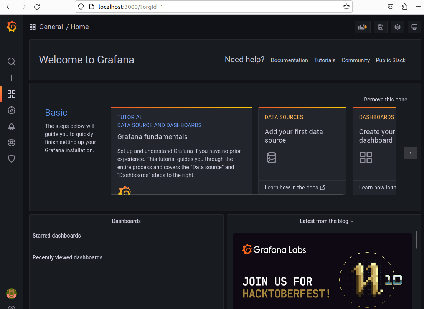The image size is (424, 309).
Task: Click the General breadcrumb
Action: click(x=51, y=27)
